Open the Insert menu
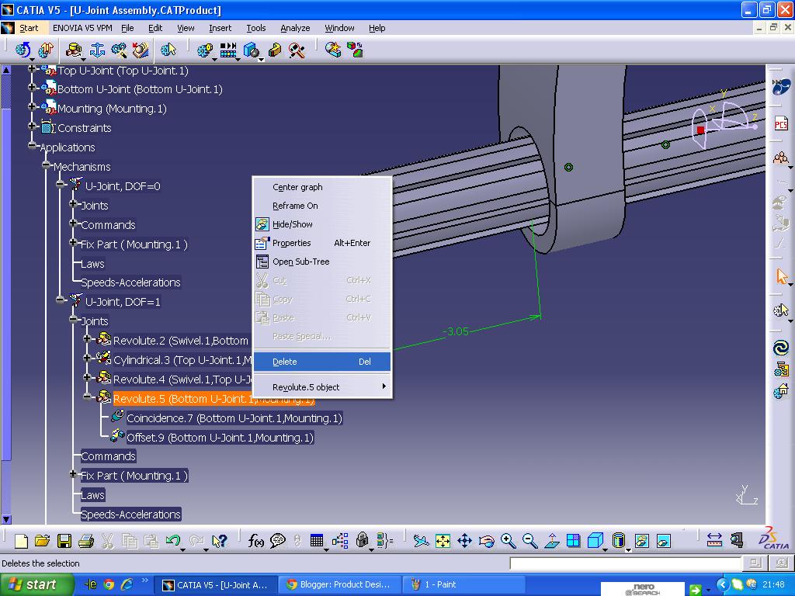 [220, 28]
